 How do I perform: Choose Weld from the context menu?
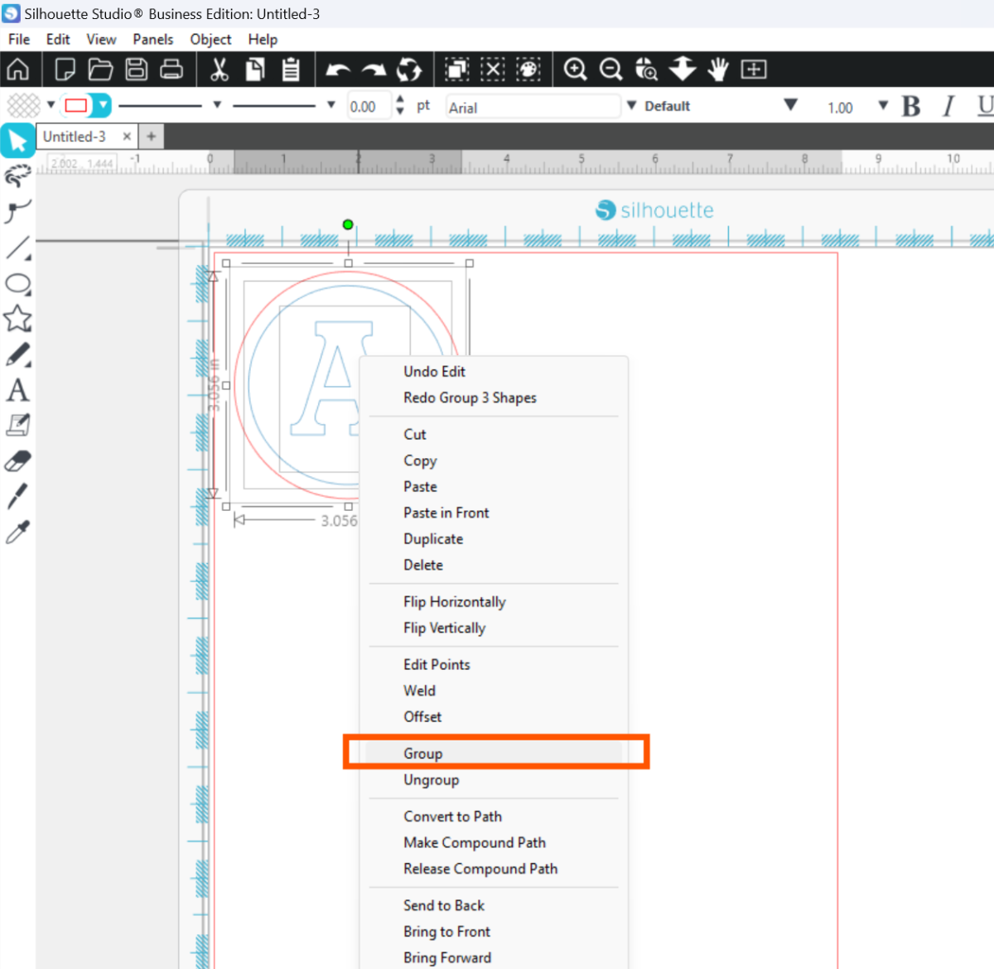[494, 690]
